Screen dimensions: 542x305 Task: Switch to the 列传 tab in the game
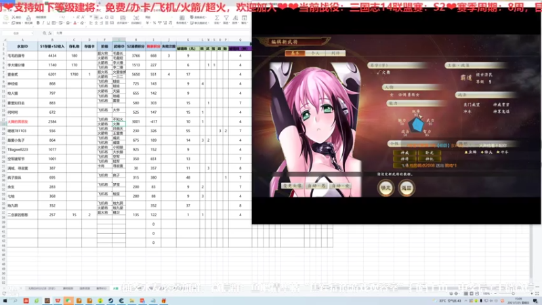click(x=335, y=54)
